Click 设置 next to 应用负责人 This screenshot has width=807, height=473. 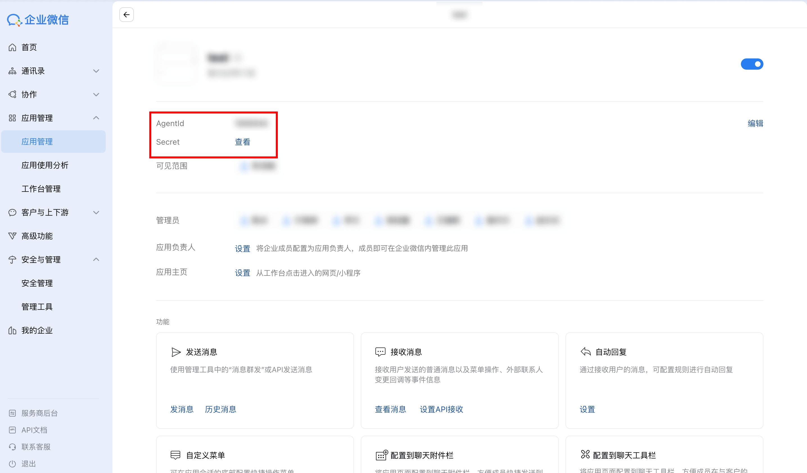242,249
